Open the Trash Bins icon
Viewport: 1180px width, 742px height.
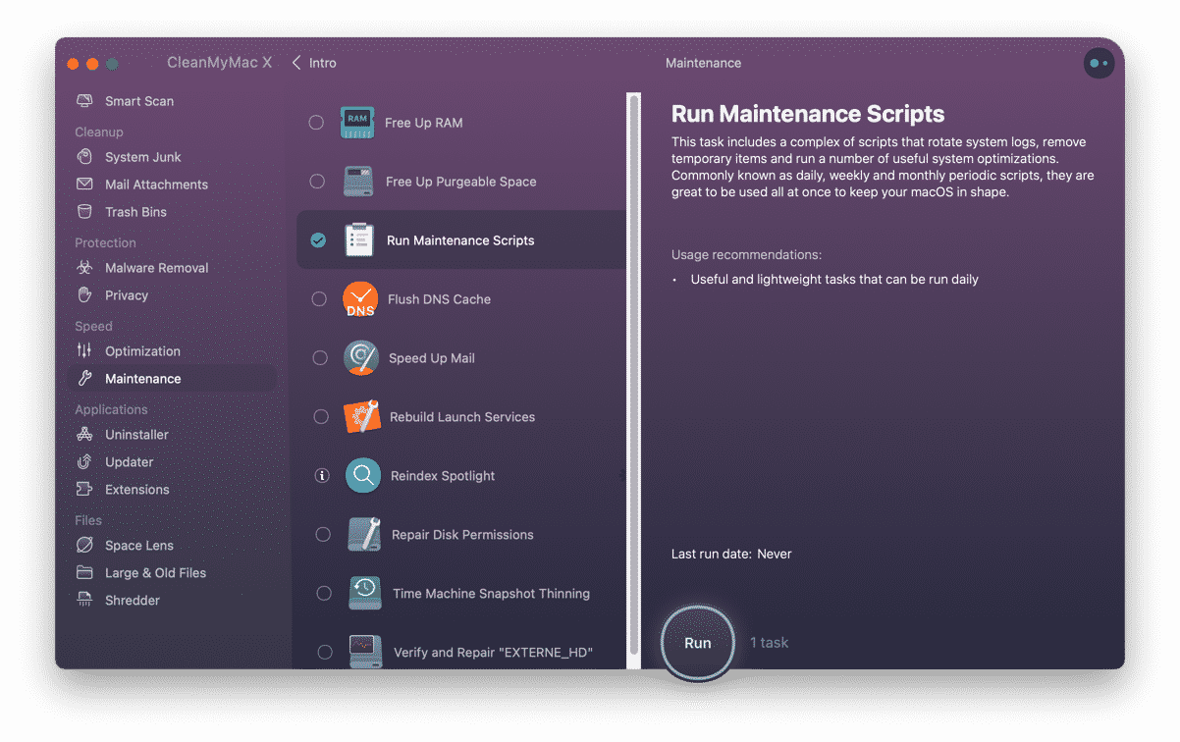(85, 212)
